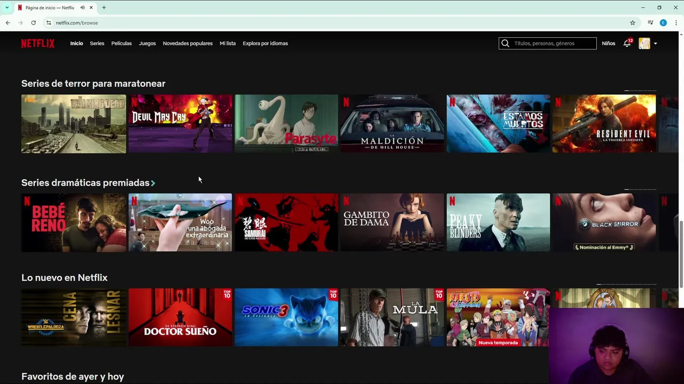Open Samurái de ojos azules thumbnail
Viewport: 684px width, 384px height.
tap(286, 222)
